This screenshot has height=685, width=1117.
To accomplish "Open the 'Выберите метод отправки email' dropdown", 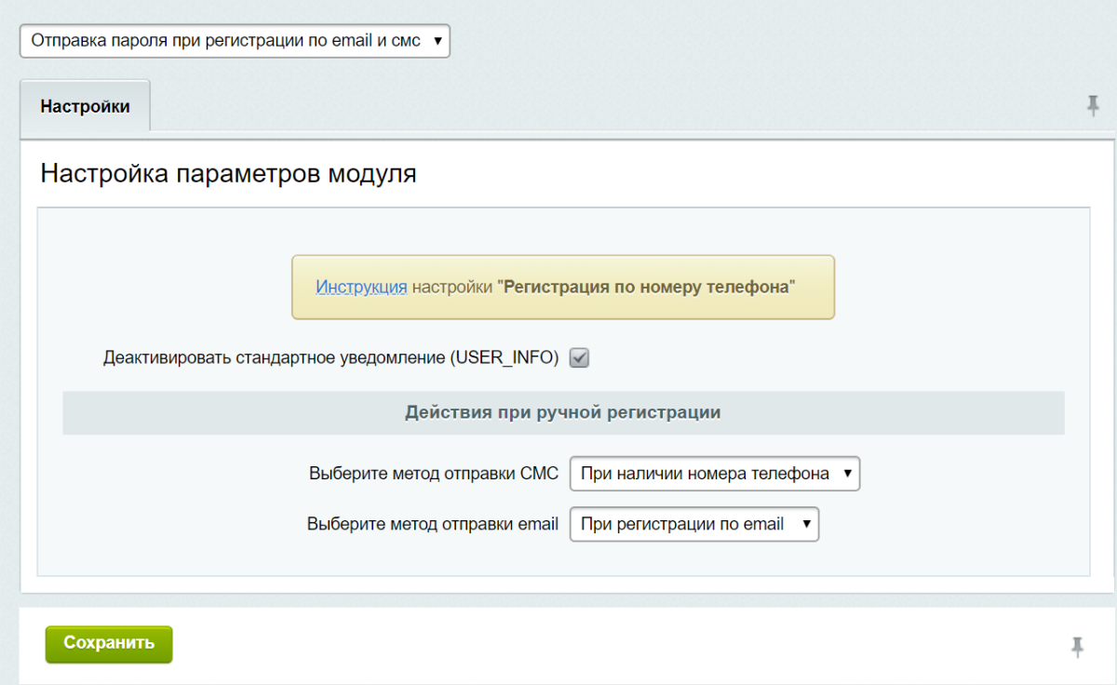I will (693, 524).
